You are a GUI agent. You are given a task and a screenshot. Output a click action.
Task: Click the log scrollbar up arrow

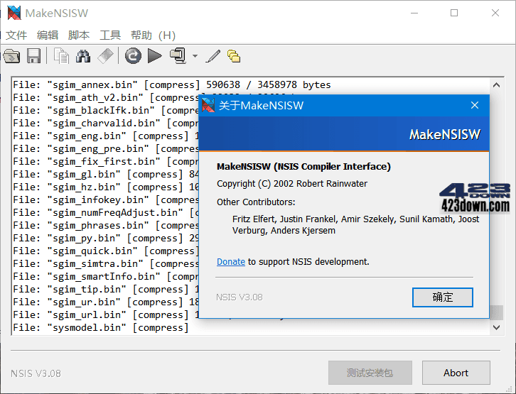(497, 85)
